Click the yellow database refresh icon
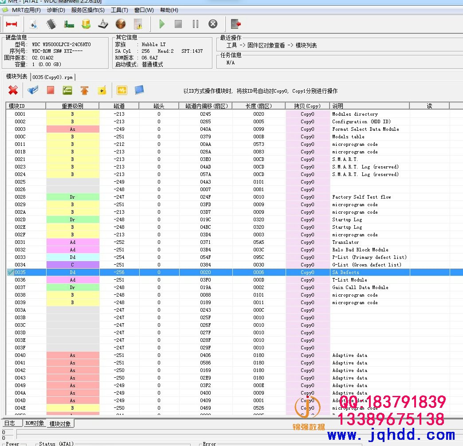 point(86,24)
